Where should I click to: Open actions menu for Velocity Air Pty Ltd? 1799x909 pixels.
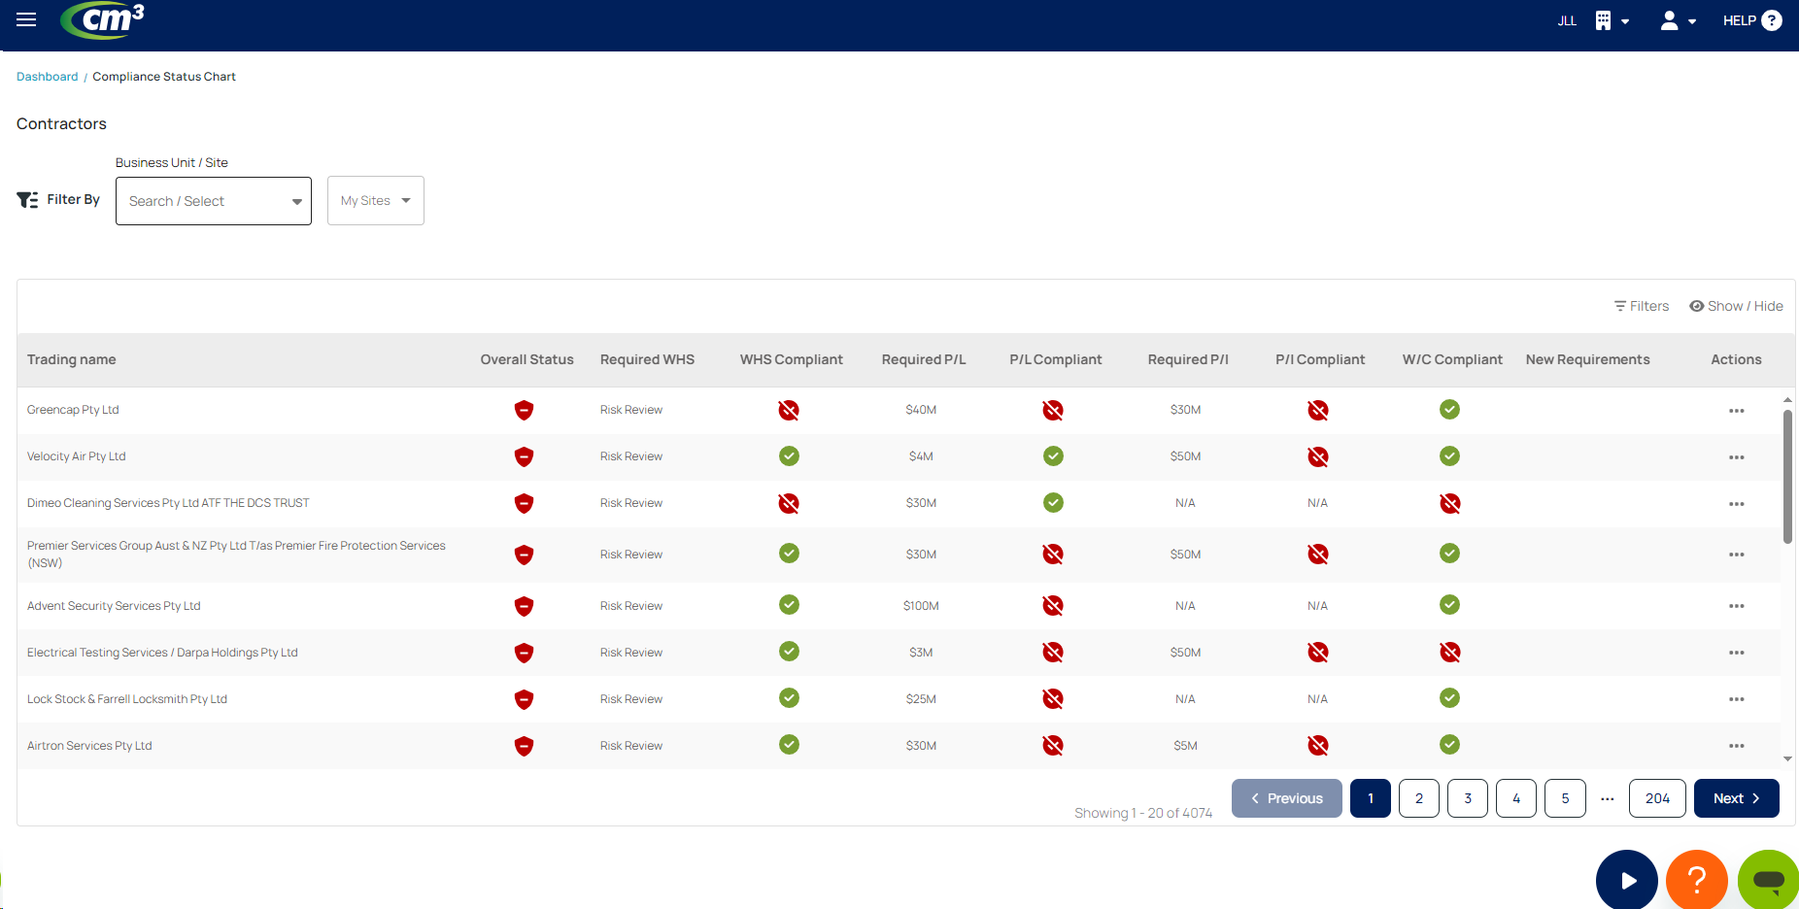[1736, 457]
